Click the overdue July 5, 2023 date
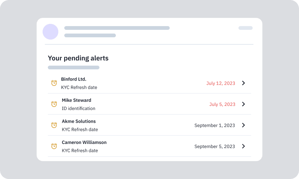Image resolution: width=299 pixels, height=179 pixels. tap(222, 104)
